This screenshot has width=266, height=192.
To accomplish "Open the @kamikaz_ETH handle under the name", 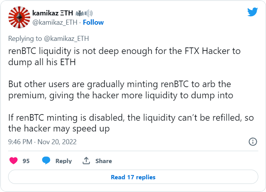I will (x=55, y=22).
